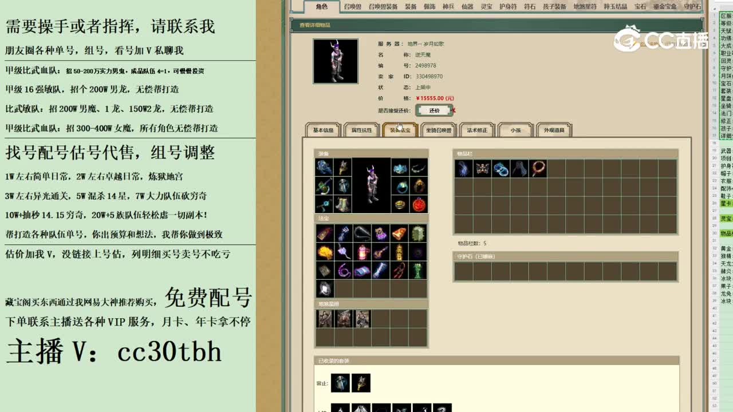Open the 符石 tab

coord(530,7)
